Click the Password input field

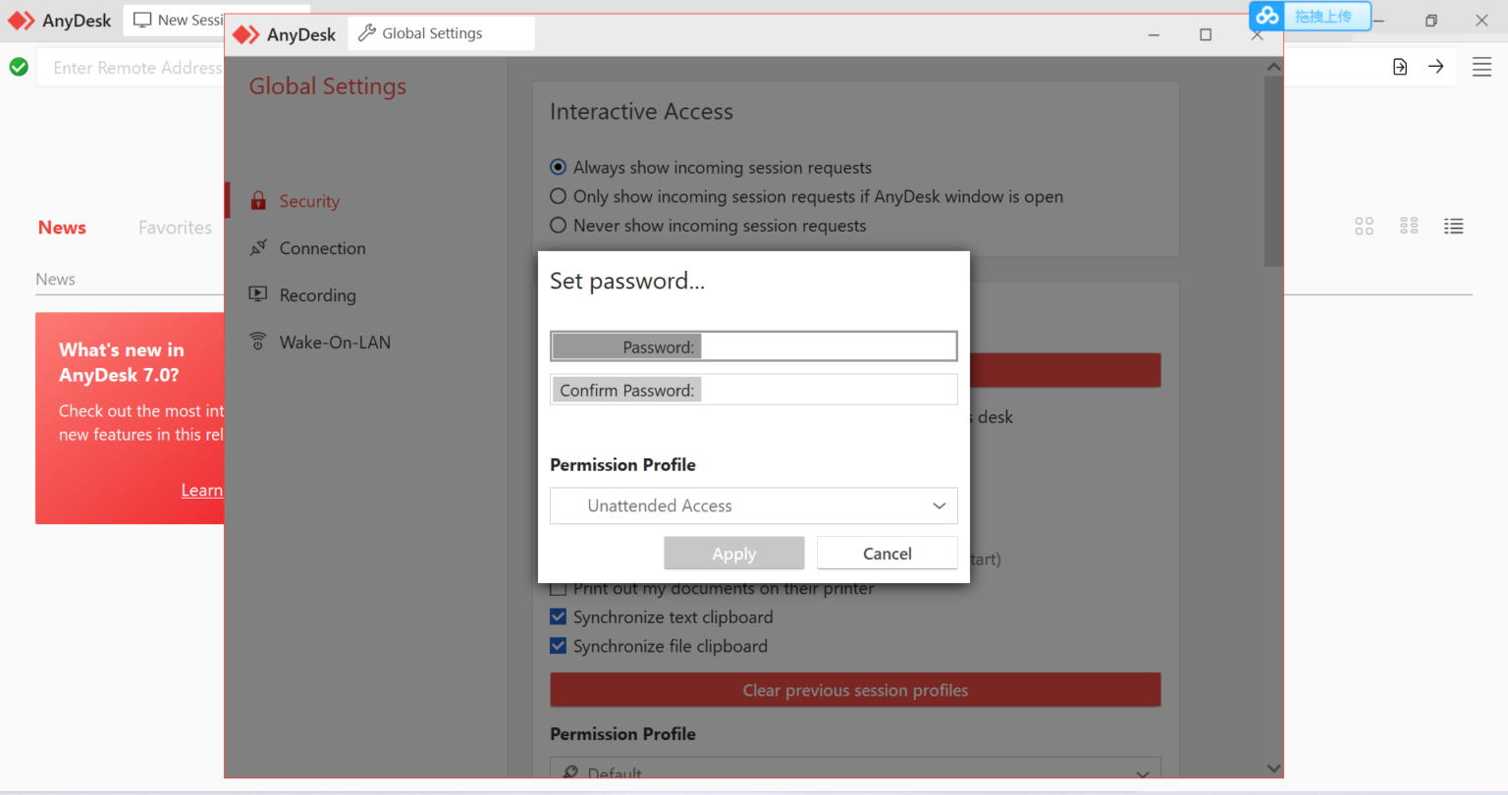click(x=753, y=346)
